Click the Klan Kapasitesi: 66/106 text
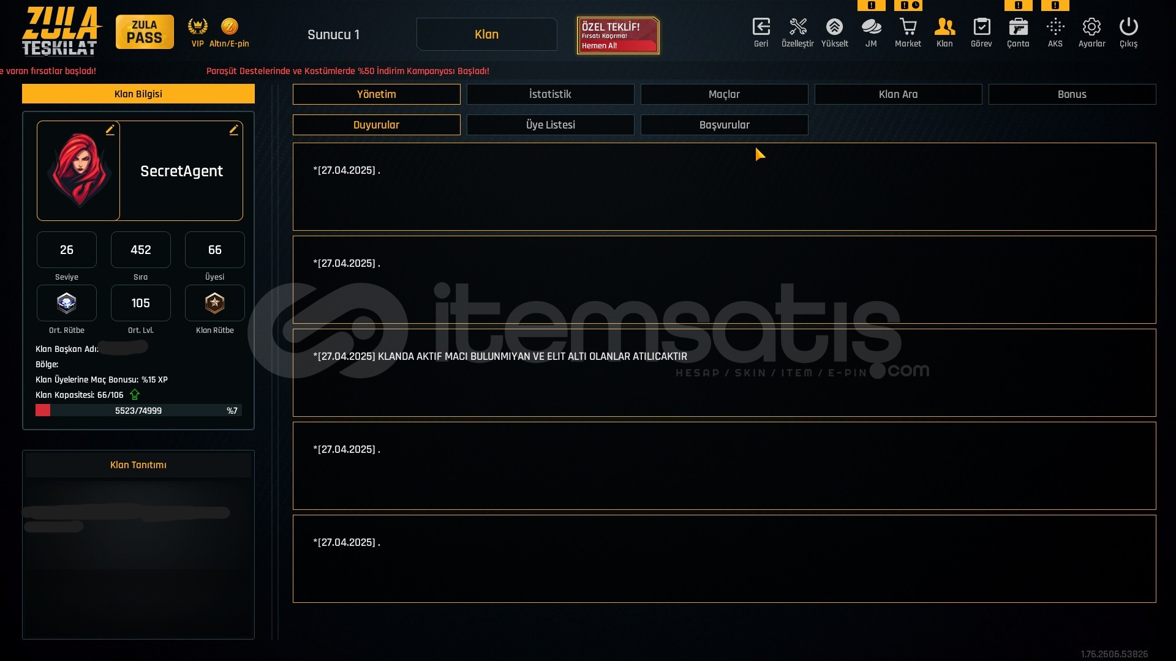Image resolution: width=1176 pixels, height=661 pixels. [80, 395]
